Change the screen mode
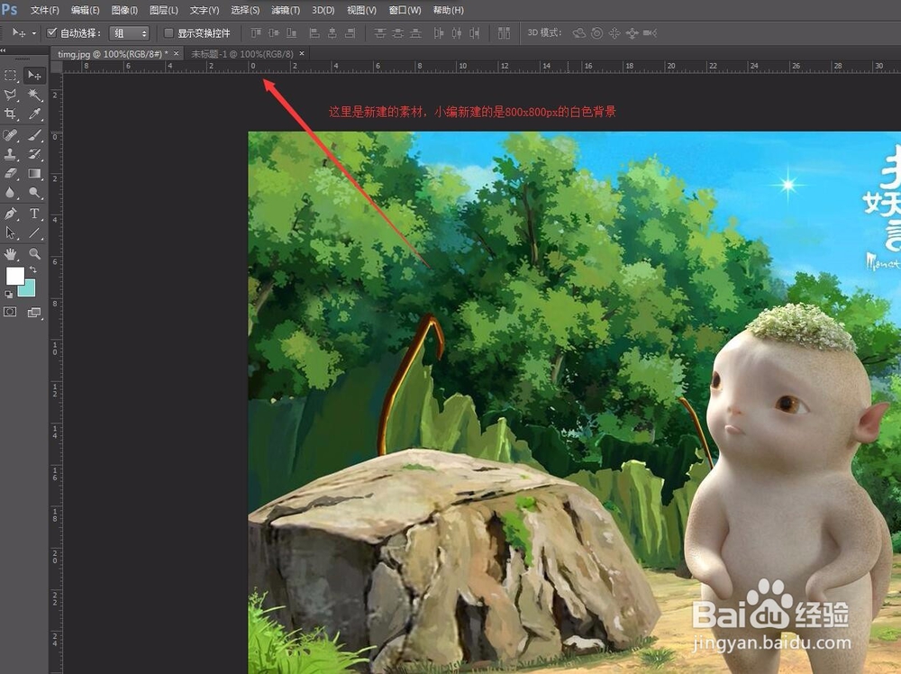 [x=34, y=312]
